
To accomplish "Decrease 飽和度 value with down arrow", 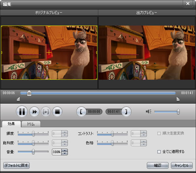I will pos(64,144).
